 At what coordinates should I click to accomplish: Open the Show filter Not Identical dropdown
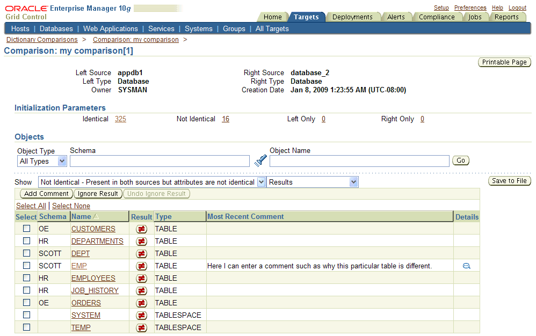coord(152,182)
